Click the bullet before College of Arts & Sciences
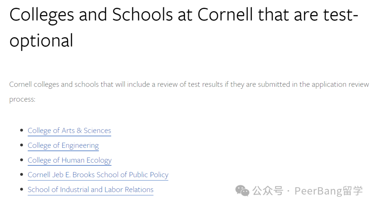The width and height of the screenshot is (375, 206). click(22, 130)
